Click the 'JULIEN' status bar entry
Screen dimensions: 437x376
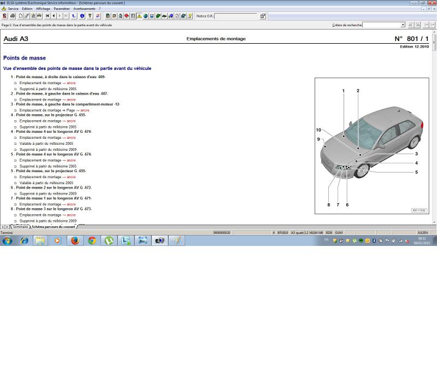click(x=422, y=233)
